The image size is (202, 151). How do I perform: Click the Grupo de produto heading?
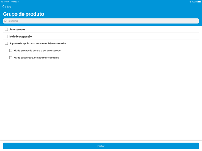pos(23,14)
